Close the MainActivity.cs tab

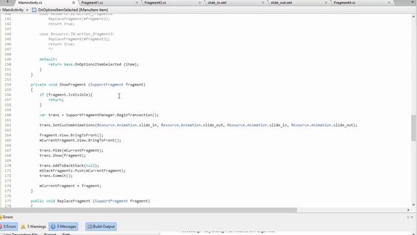pos(74,3)
